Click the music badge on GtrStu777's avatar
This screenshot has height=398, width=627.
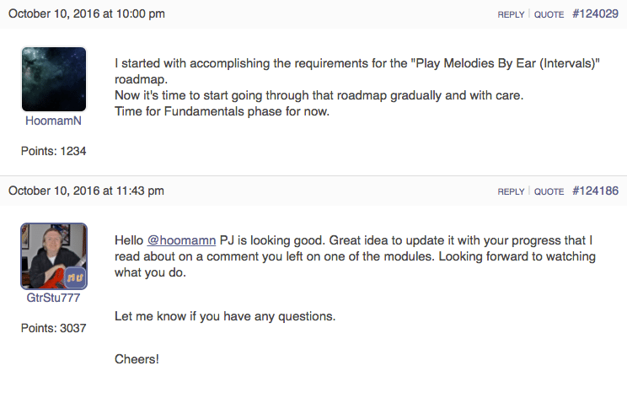[75, 277]
